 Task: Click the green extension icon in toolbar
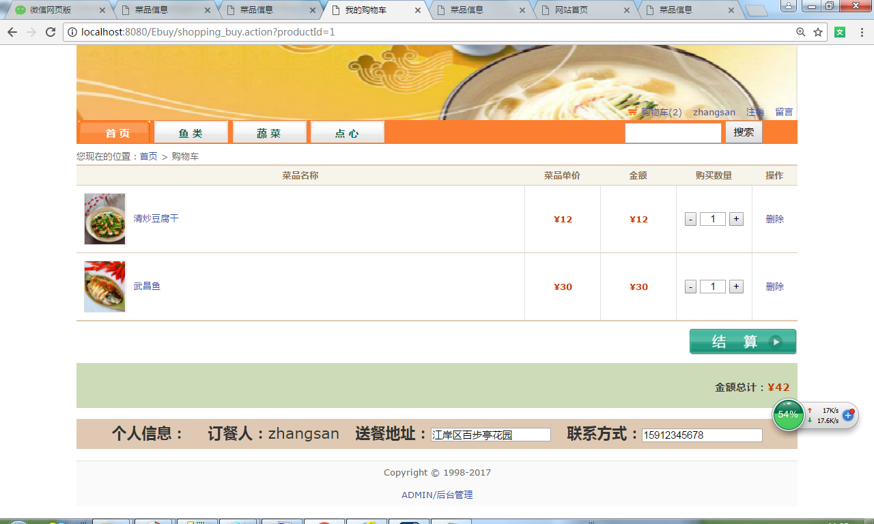click(x=840, y=32)
